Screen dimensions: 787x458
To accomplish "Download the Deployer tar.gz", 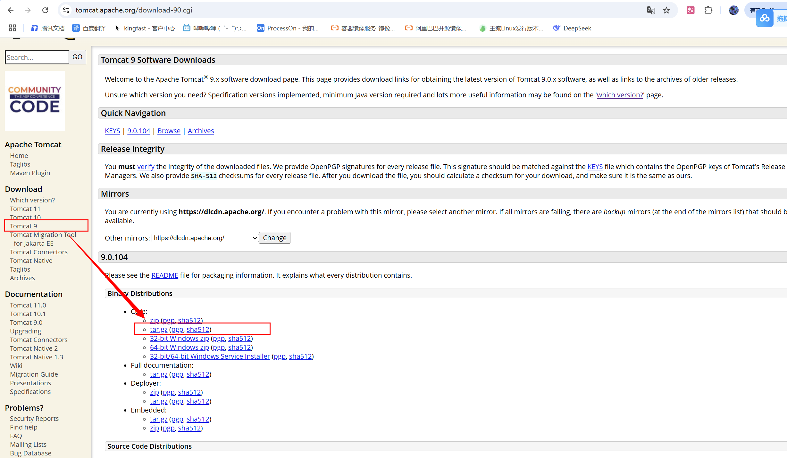I will (x=159, y=401).
